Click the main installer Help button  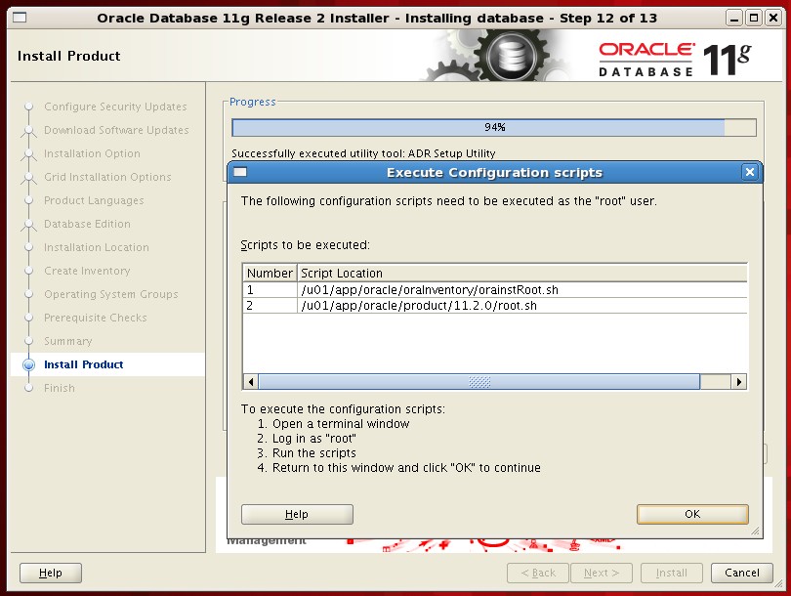pos(51,573)
